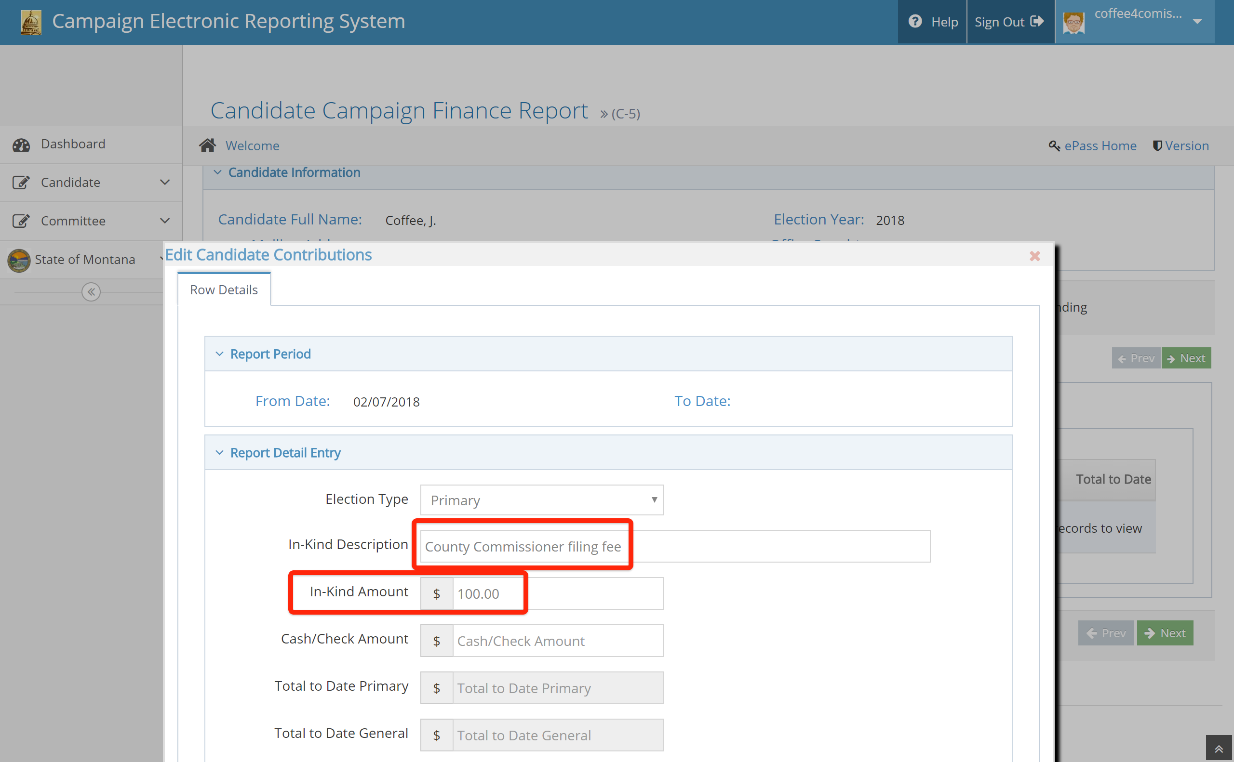Screen dimensions: 1234x762
Task: Click the home icon beside Welcome
Action: pyautogui.click(x=207, y=145)
